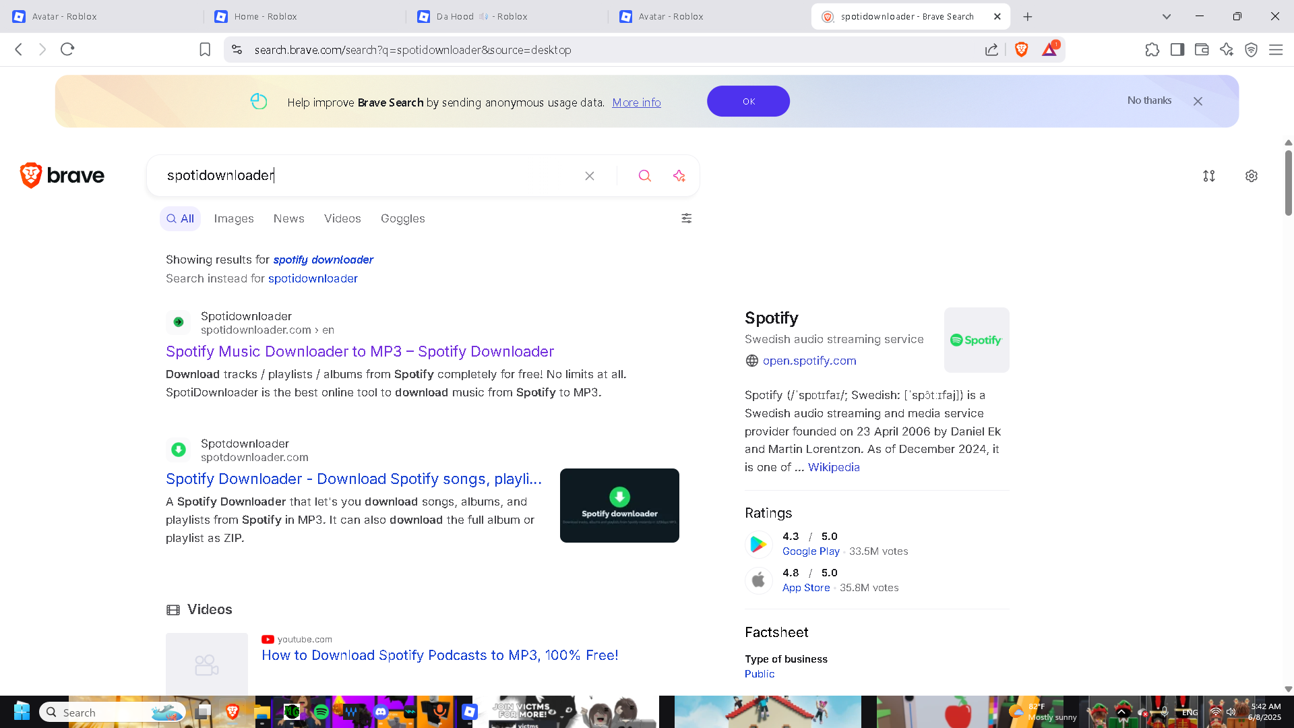Submit search with magnifier icon
The image size is (1294, 728).
click(645, 176)
